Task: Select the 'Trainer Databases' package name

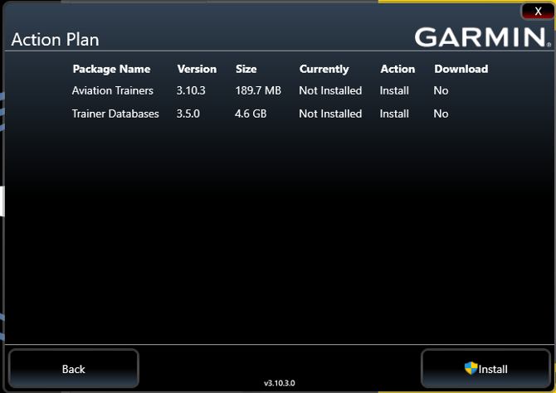Action: 115,114
